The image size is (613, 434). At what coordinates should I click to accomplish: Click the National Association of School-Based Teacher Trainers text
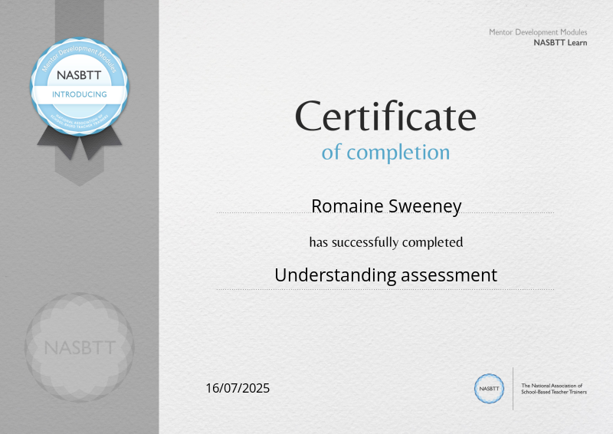552,389
